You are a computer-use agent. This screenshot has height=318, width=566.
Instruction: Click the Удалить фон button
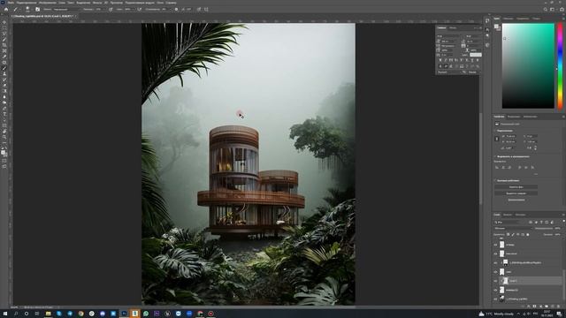click(516, 187)
